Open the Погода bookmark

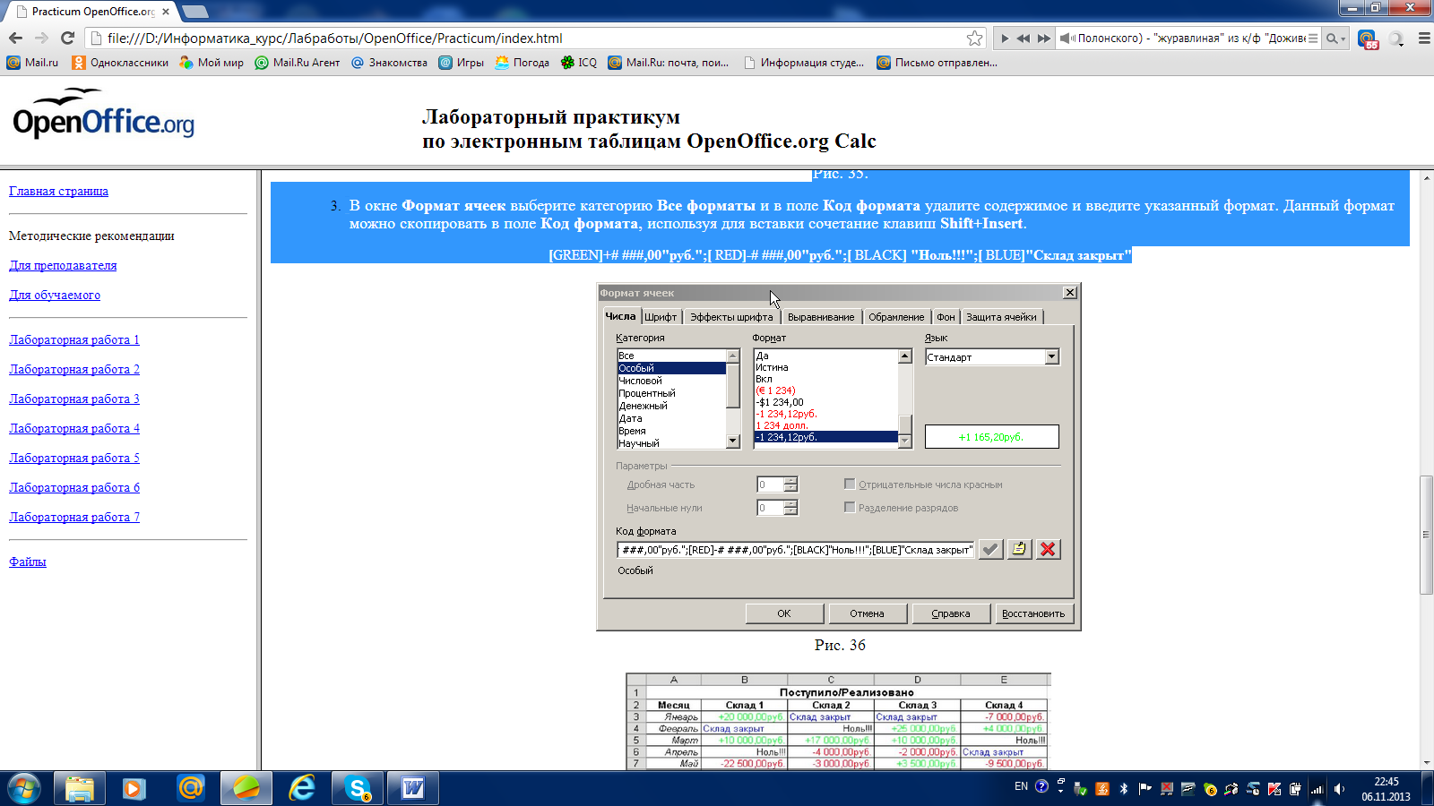522,63
